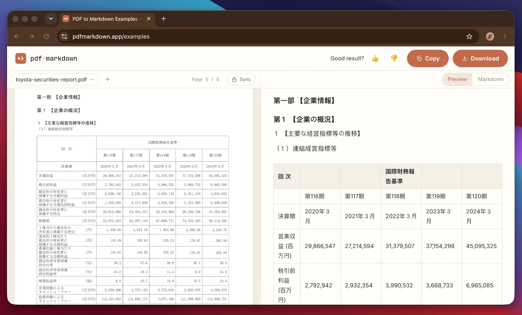
Task: Close the PDF to Markdown Examples tab
Action: [x=149, y=19]
